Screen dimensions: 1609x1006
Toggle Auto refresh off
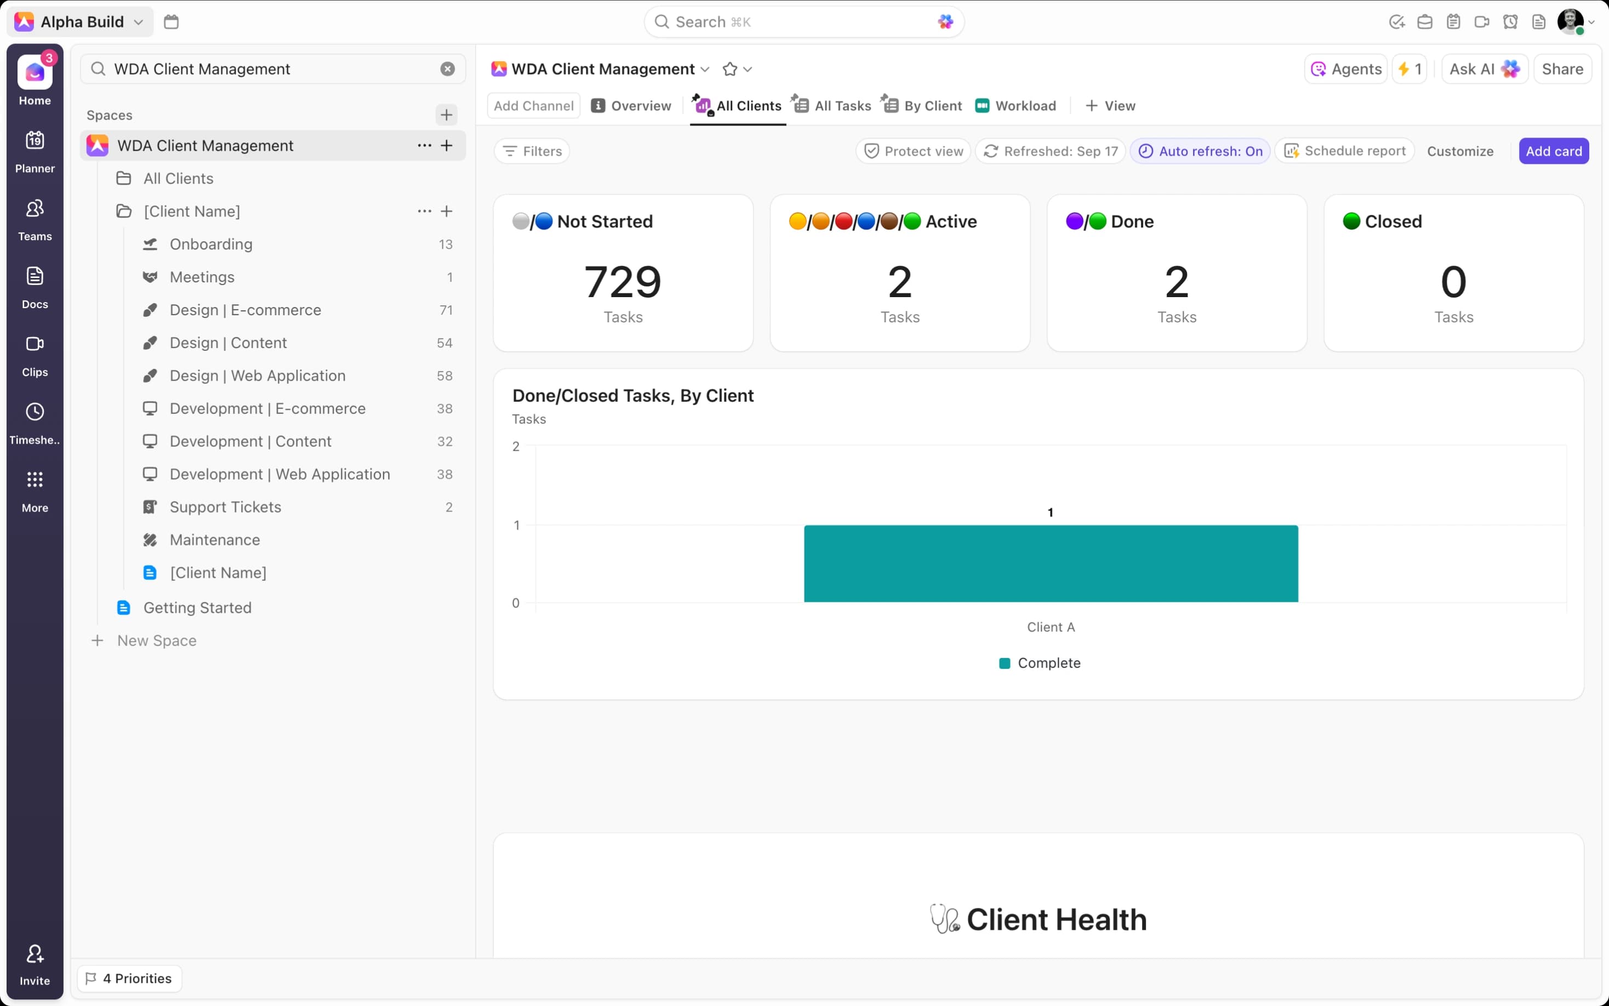[1200, 151]
